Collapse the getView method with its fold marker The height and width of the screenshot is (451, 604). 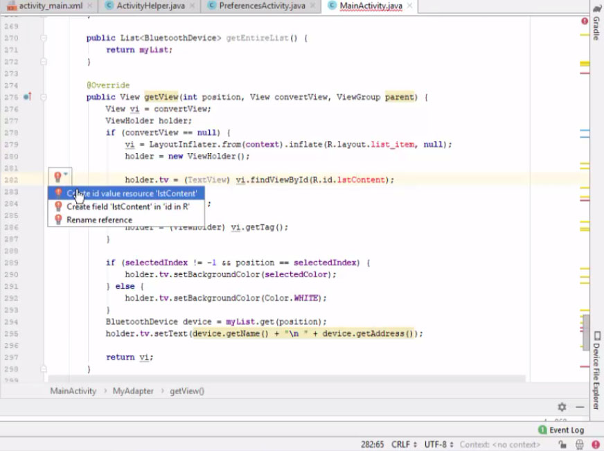pos(44,97)
